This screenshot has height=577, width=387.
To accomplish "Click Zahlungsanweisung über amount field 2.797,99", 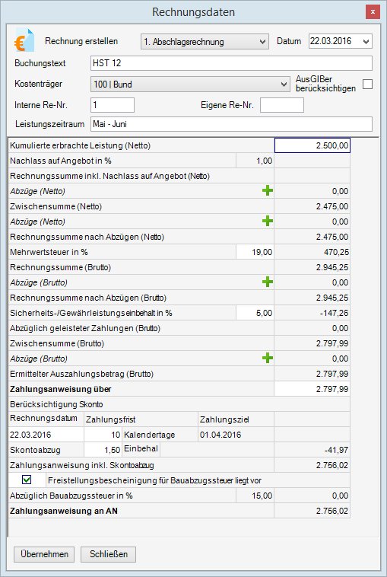I will 312,389.
